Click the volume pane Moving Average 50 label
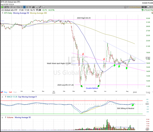The image size is (153, 132). point(23,117)
